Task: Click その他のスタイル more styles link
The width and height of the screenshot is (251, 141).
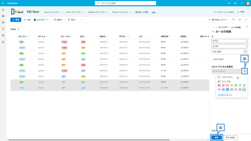Action: pos(225,95)
